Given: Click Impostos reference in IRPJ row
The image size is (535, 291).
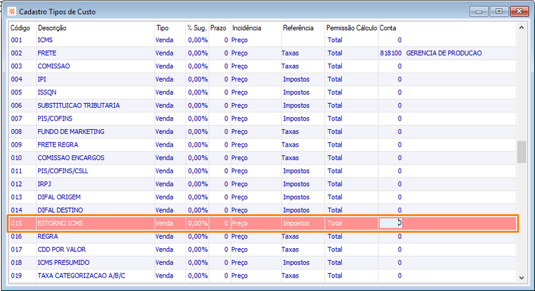Looking at the screenshot, I should [296, 184].
